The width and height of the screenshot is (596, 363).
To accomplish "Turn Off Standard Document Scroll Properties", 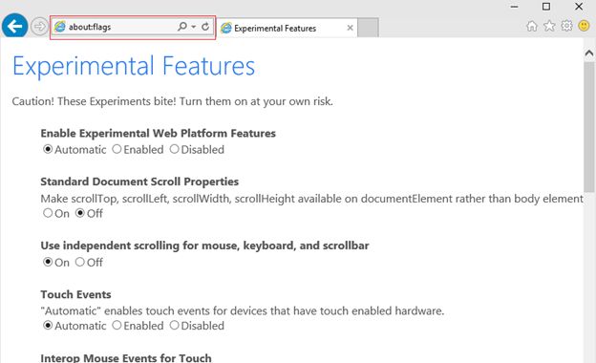I will click(80, 213).
